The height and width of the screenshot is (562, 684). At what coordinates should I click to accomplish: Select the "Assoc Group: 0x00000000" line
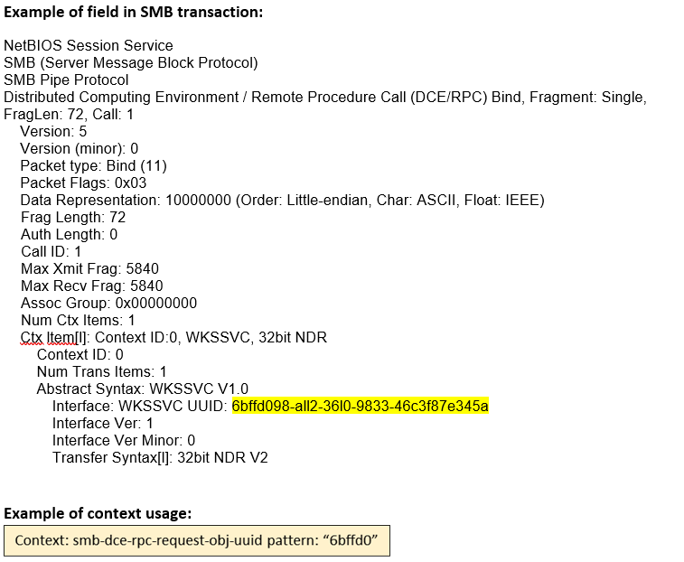[x=108, y=303]
